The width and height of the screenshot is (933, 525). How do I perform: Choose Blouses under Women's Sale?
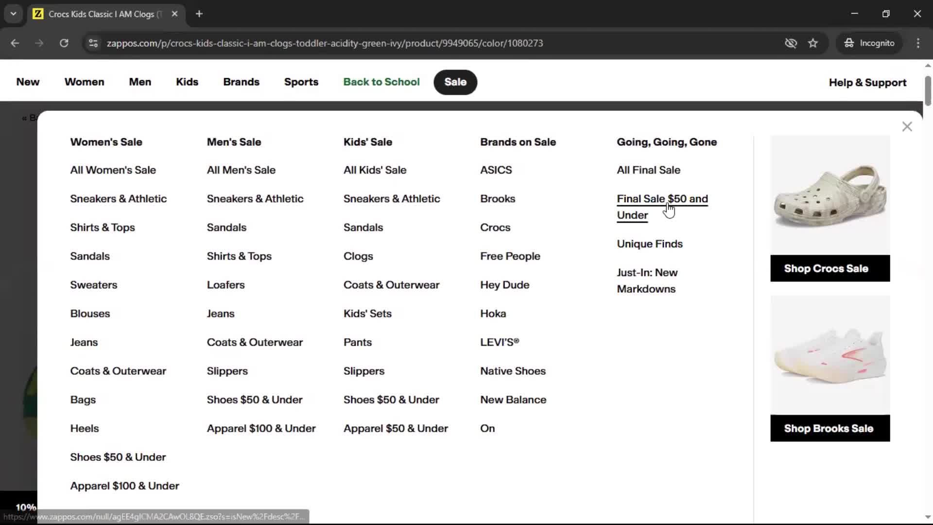90,314
